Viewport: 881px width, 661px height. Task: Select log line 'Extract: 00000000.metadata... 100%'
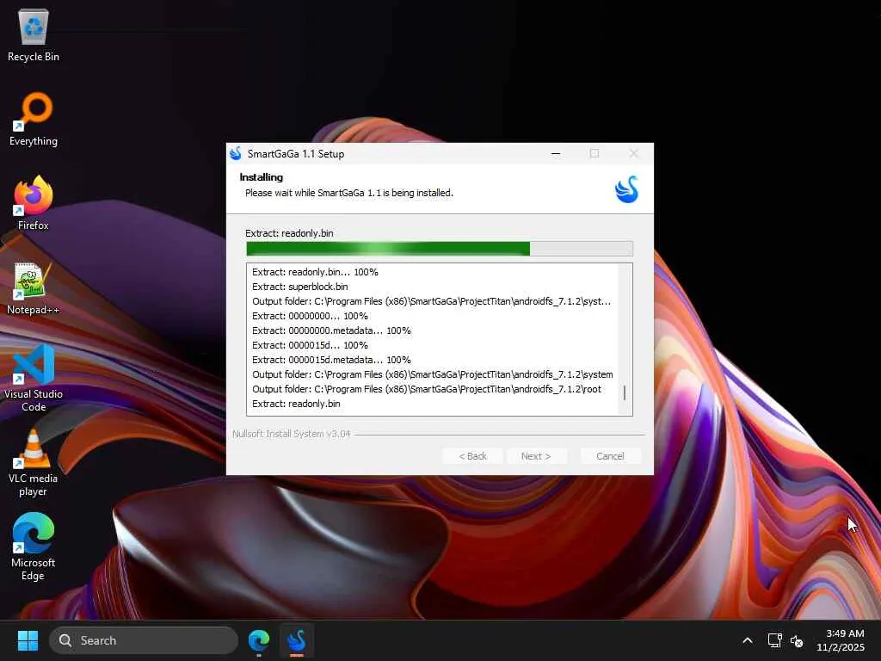coord(331,330)
